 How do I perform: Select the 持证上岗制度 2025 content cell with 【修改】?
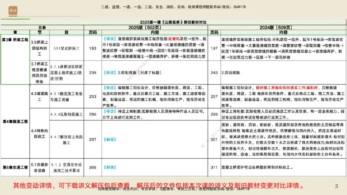(x=155, y=114)
